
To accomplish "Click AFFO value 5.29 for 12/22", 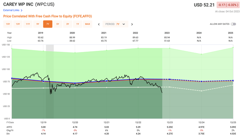I will (x=138, y=127).
